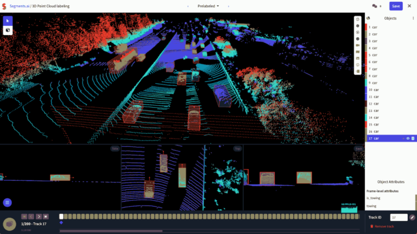
Task: Click the Remove track link
Action: click(x=382, y=227)
